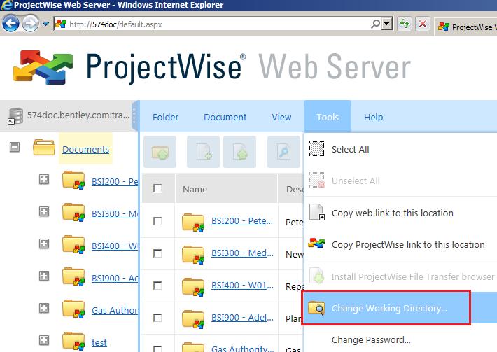Click the Documents root folder icon
497x352 pixels.
44,147
